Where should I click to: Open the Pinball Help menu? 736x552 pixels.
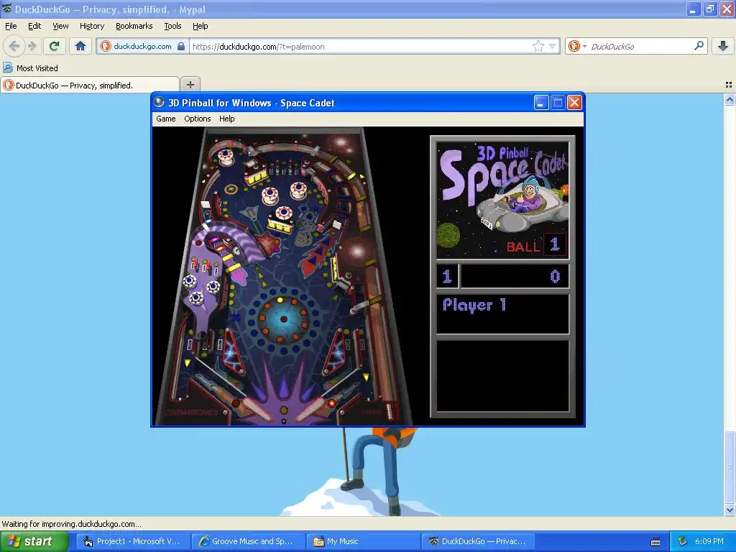point(226,119)
